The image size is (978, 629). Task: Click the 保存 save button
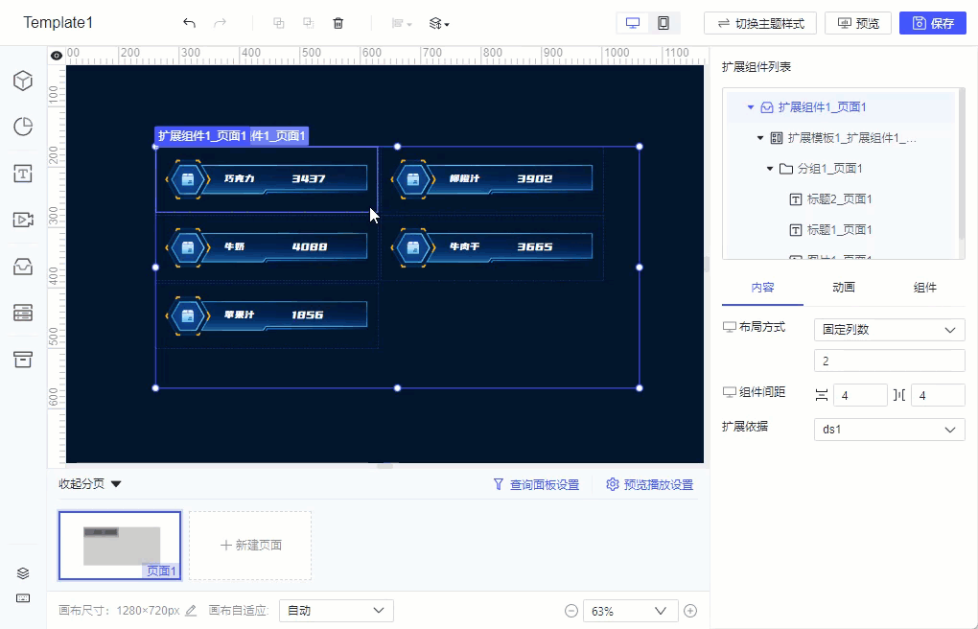tap(932, 23)
